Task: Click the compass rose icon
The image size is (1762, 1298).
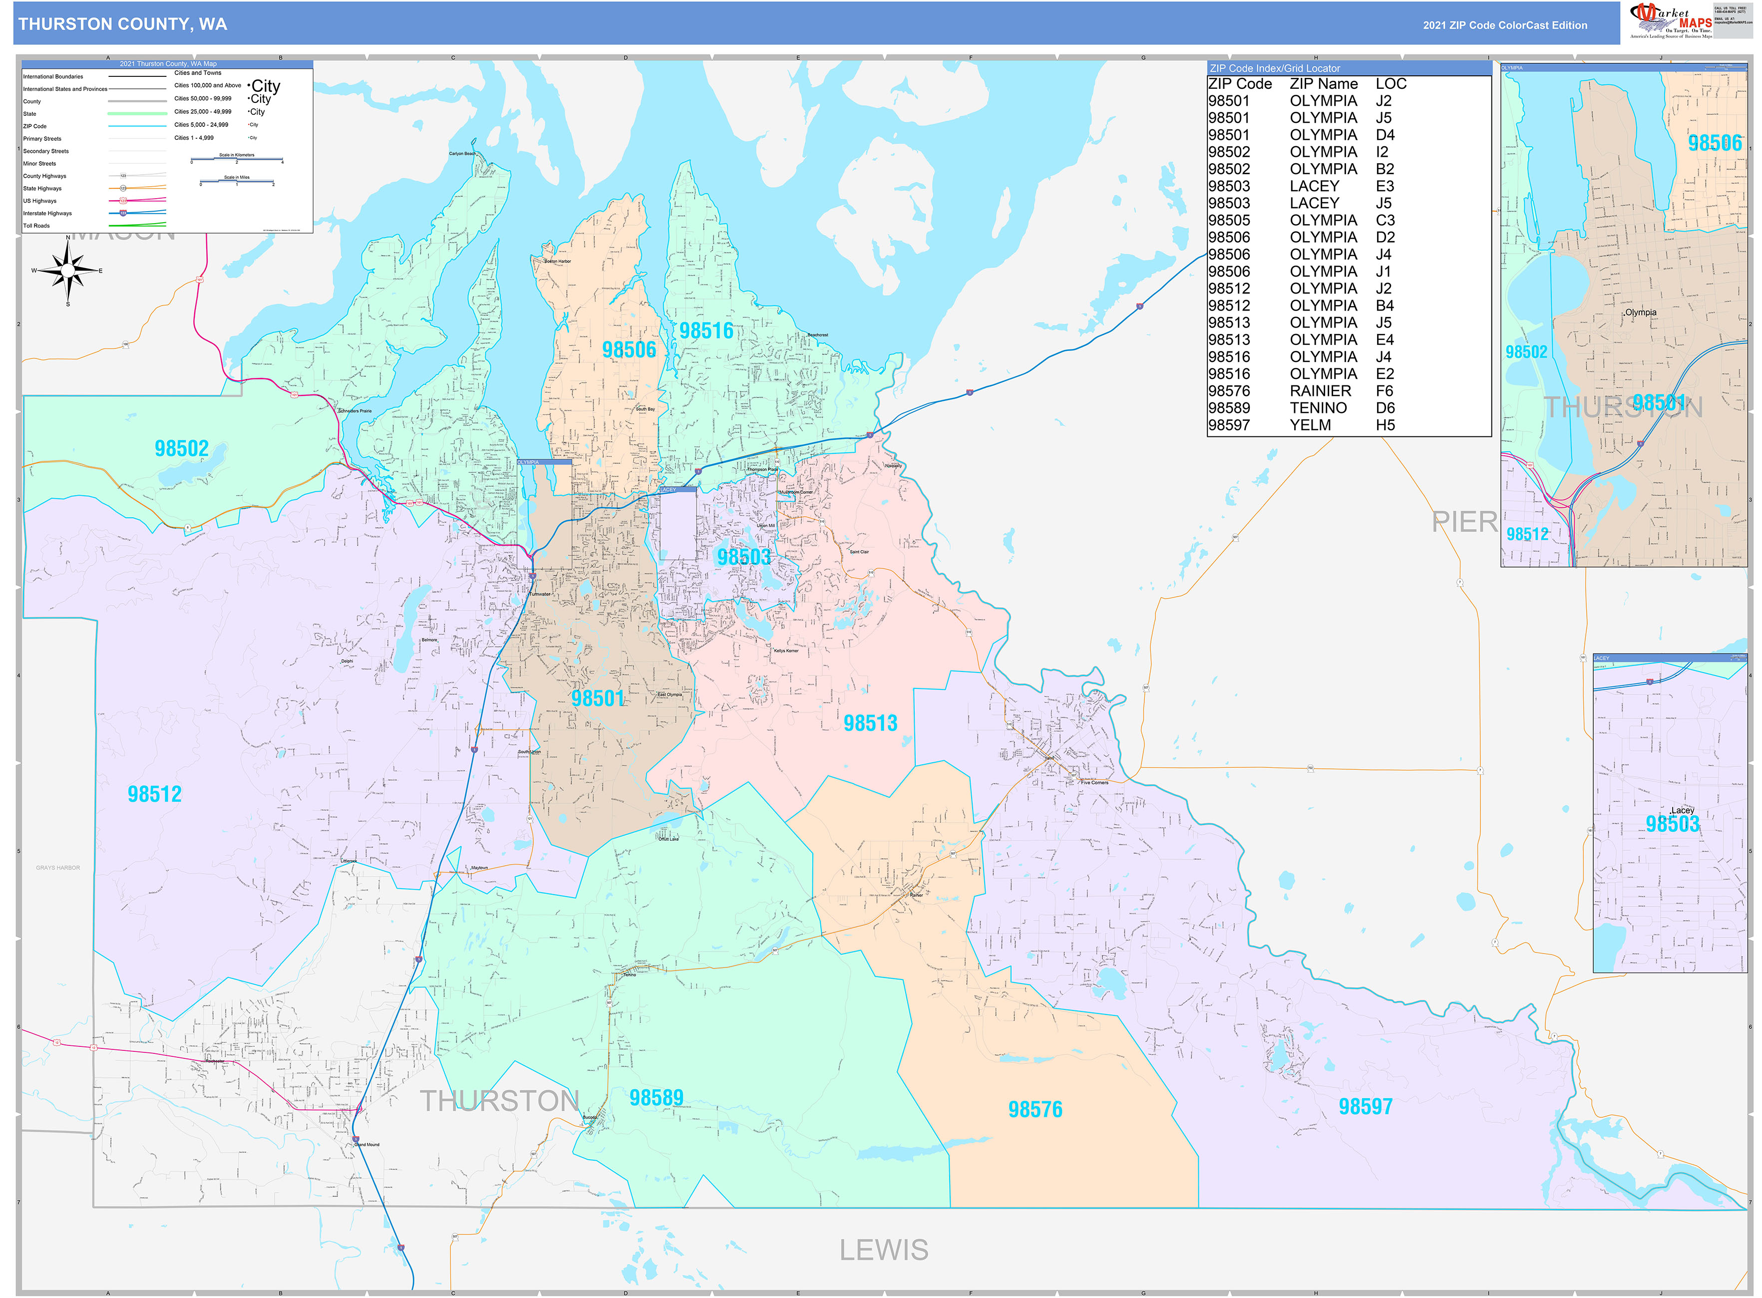Action: [68, 270]
